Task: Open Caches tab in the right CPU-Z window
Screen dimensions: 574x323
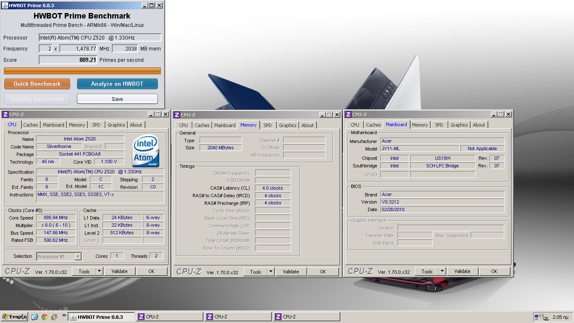Action: click(x=374, y=125)
